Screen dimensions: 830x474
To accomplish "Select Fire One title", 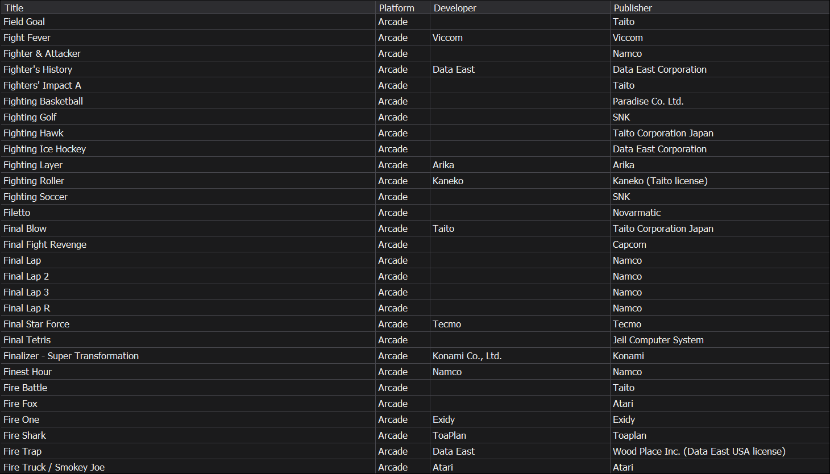I will [22, 419].
